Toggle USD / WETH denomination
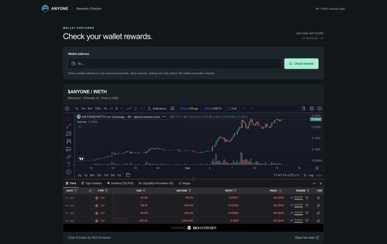The height and width of the screenshot is (244, 387). 213,108
